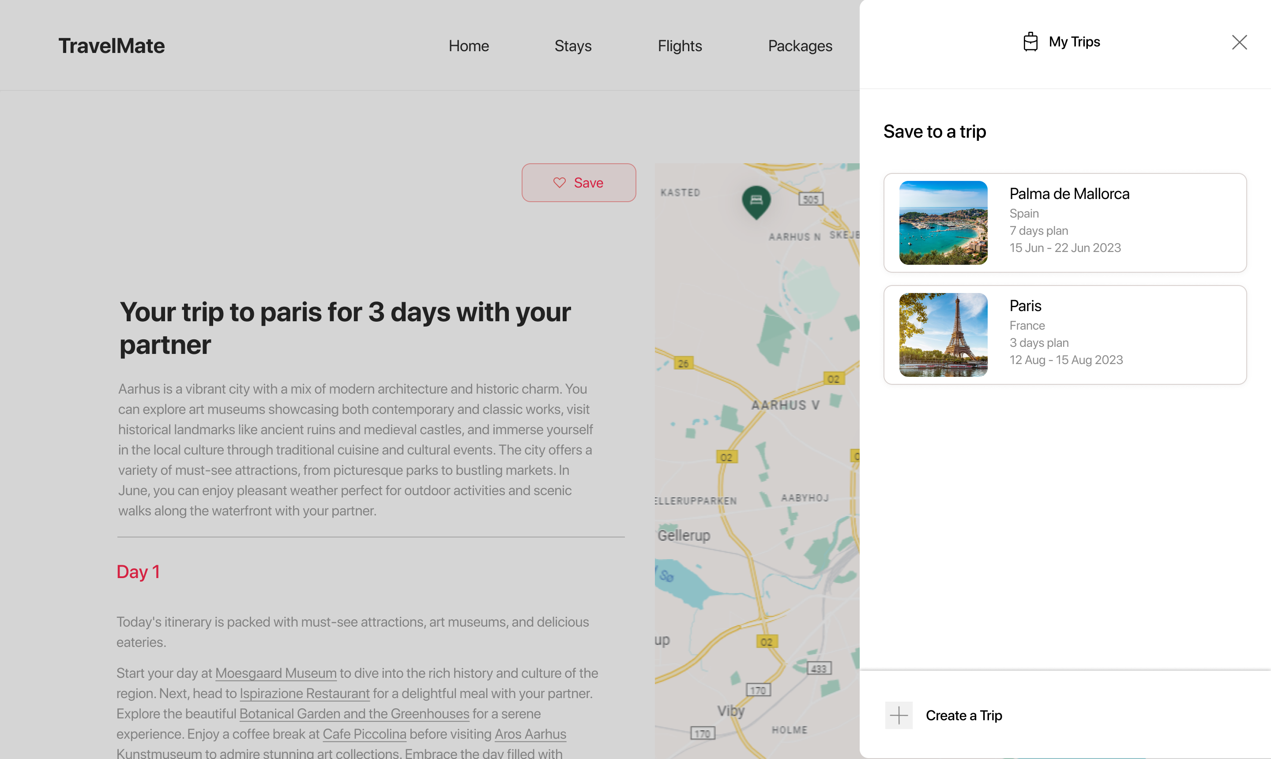Viewport: 1271px width, 759px height.
Task: Select the Packages menu item
Action: [x=800, y=46]
